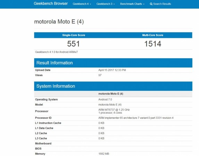
Task: Click the Single-Core Score header
Action: click(74, 35)
